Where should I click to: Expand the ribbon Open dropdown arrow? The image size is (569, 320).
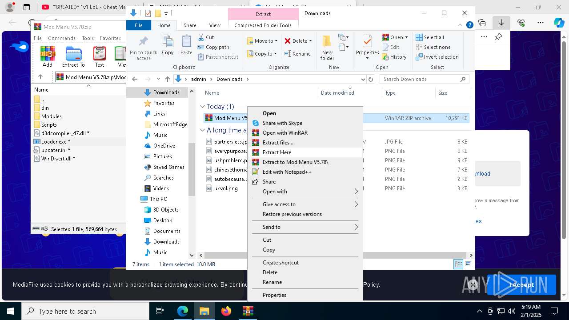pyautogui.click(x=406, y=37)
